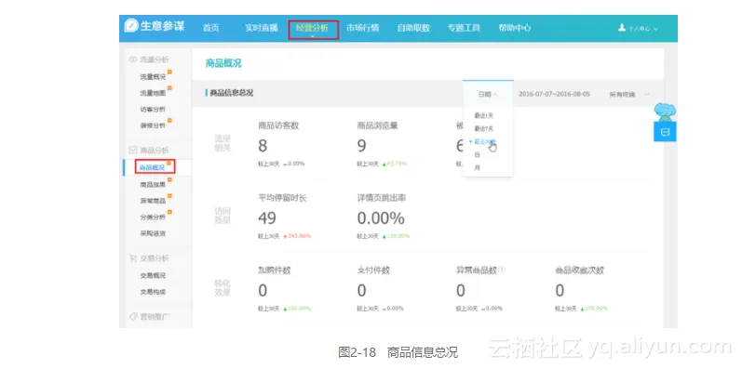Choose 最近1天 from the date menu
742x369 pixels.
484,115
